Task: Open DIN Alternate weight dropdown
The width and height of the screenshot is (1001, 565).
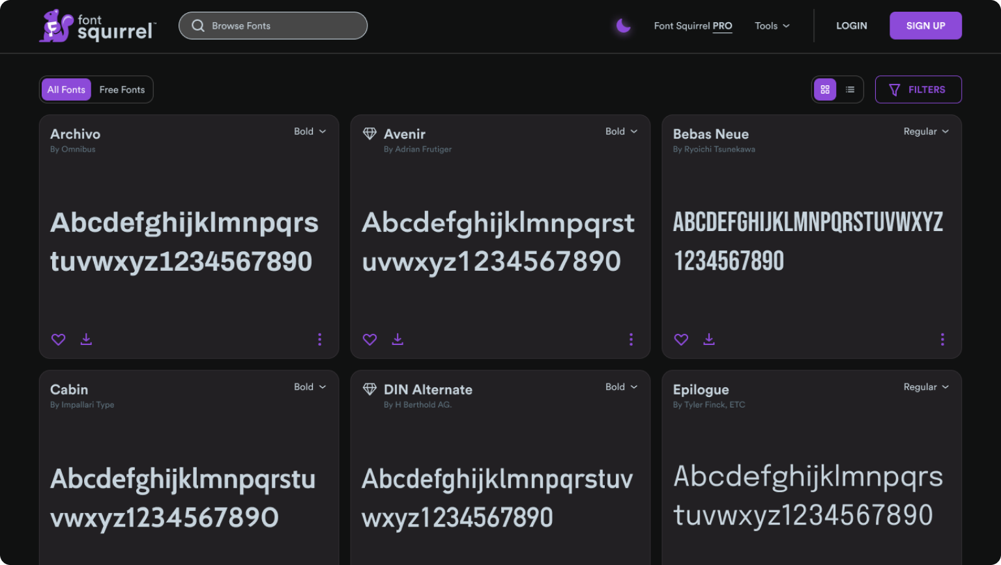Action: pos(622,387)
